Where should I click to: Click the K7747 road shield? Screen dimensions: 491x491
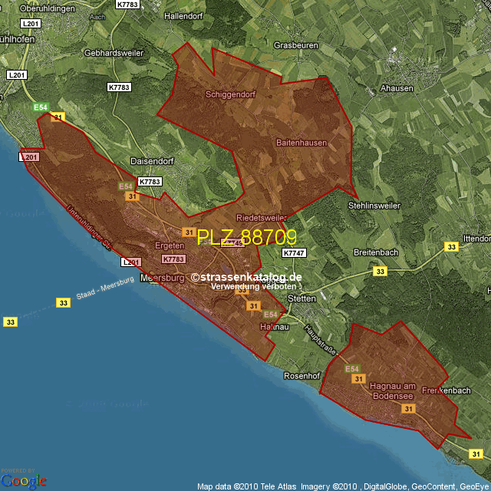coord(294,252)
